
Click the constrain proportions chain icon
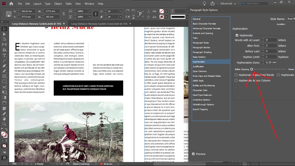click(63, 14)
